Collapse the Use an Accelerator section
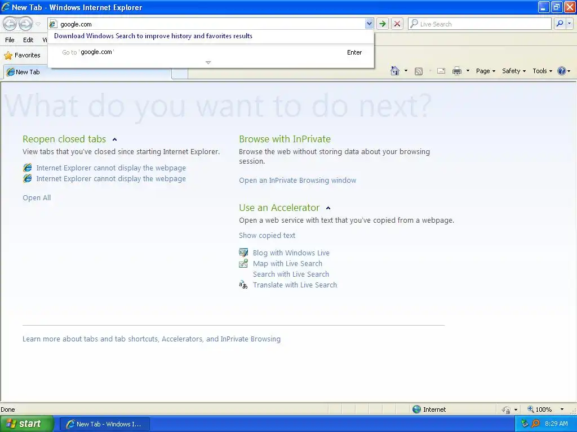577x432 pixels. point(329,208)
